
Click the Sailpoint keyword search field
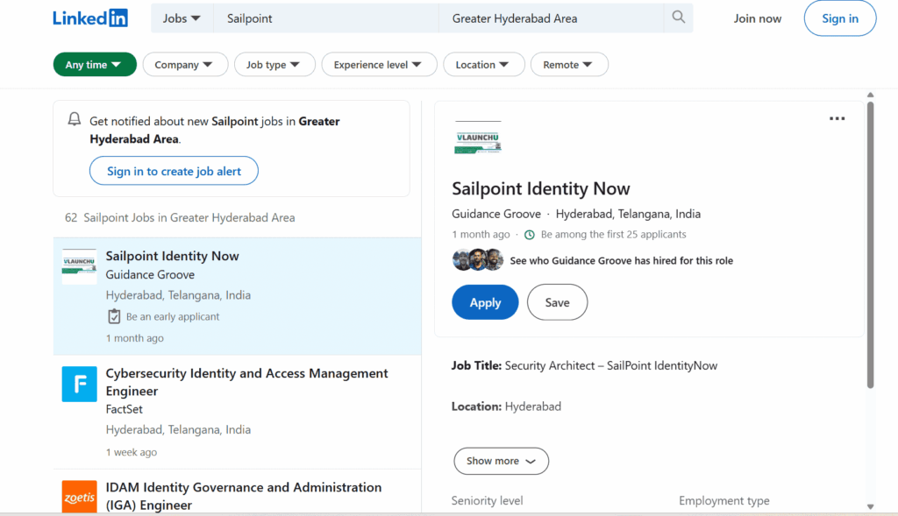(x=326, y=18)
